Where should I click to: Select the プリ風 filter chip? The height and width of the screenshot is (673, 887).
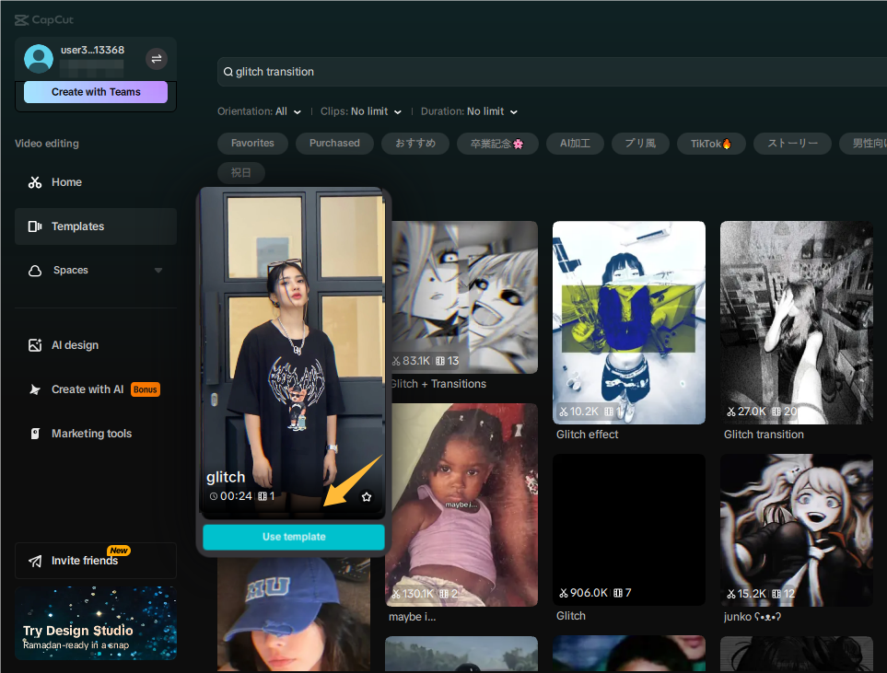[640, 143]
